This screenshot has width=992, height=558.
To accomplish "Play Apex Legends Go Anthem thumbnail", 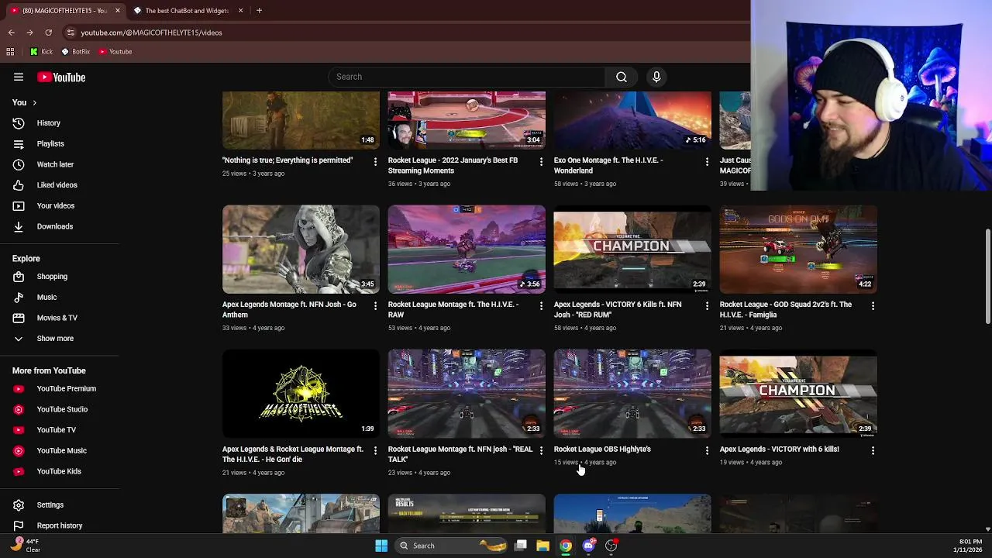I will [301, 250].
